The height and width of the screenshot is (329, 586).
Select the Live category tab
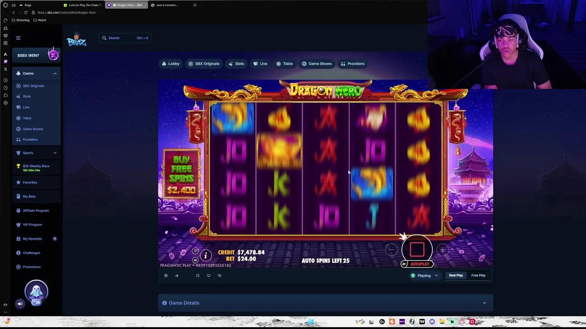260,64
